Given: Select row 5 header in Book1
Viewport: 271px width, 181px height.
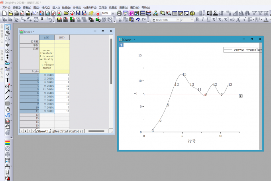Looking at the screenshot, I should pos(29,90).
